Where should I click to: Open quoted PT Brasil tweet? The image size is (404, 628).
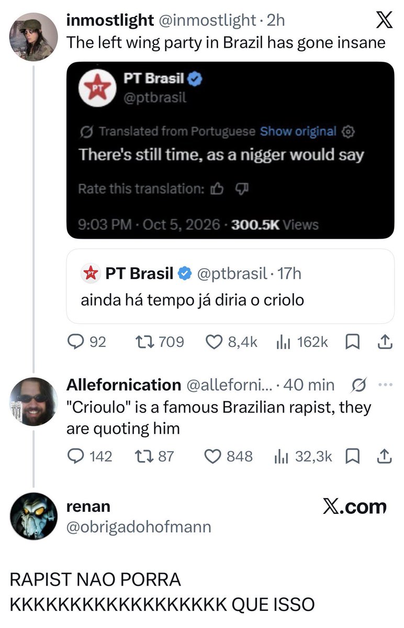point(230,286)
